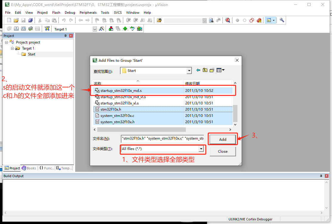Select the startup_stm32f10x_md.s file
332x224 pixels.
(x=163, y=91)
